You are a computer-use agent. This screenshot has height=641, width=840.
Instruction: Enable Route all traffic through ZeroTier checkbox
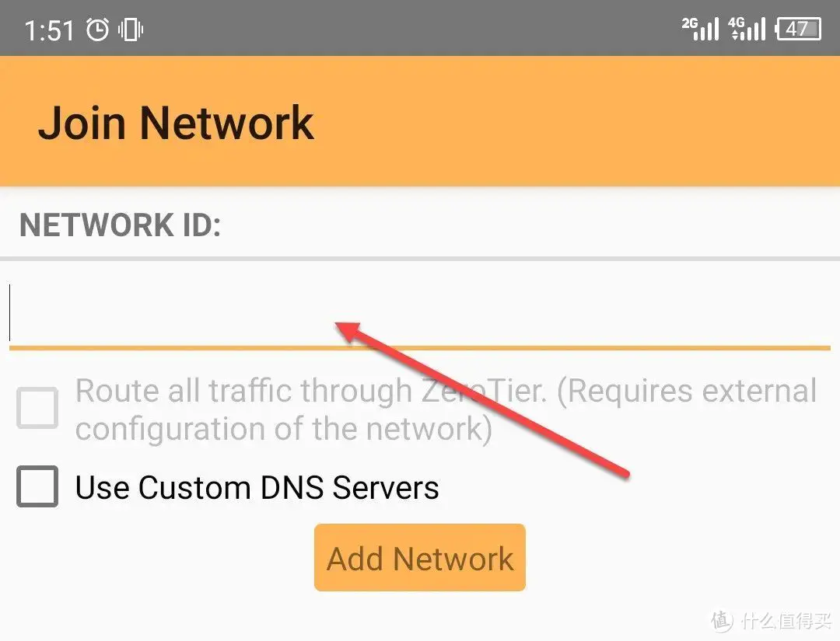pyautogui.click(x=37, y=408)
